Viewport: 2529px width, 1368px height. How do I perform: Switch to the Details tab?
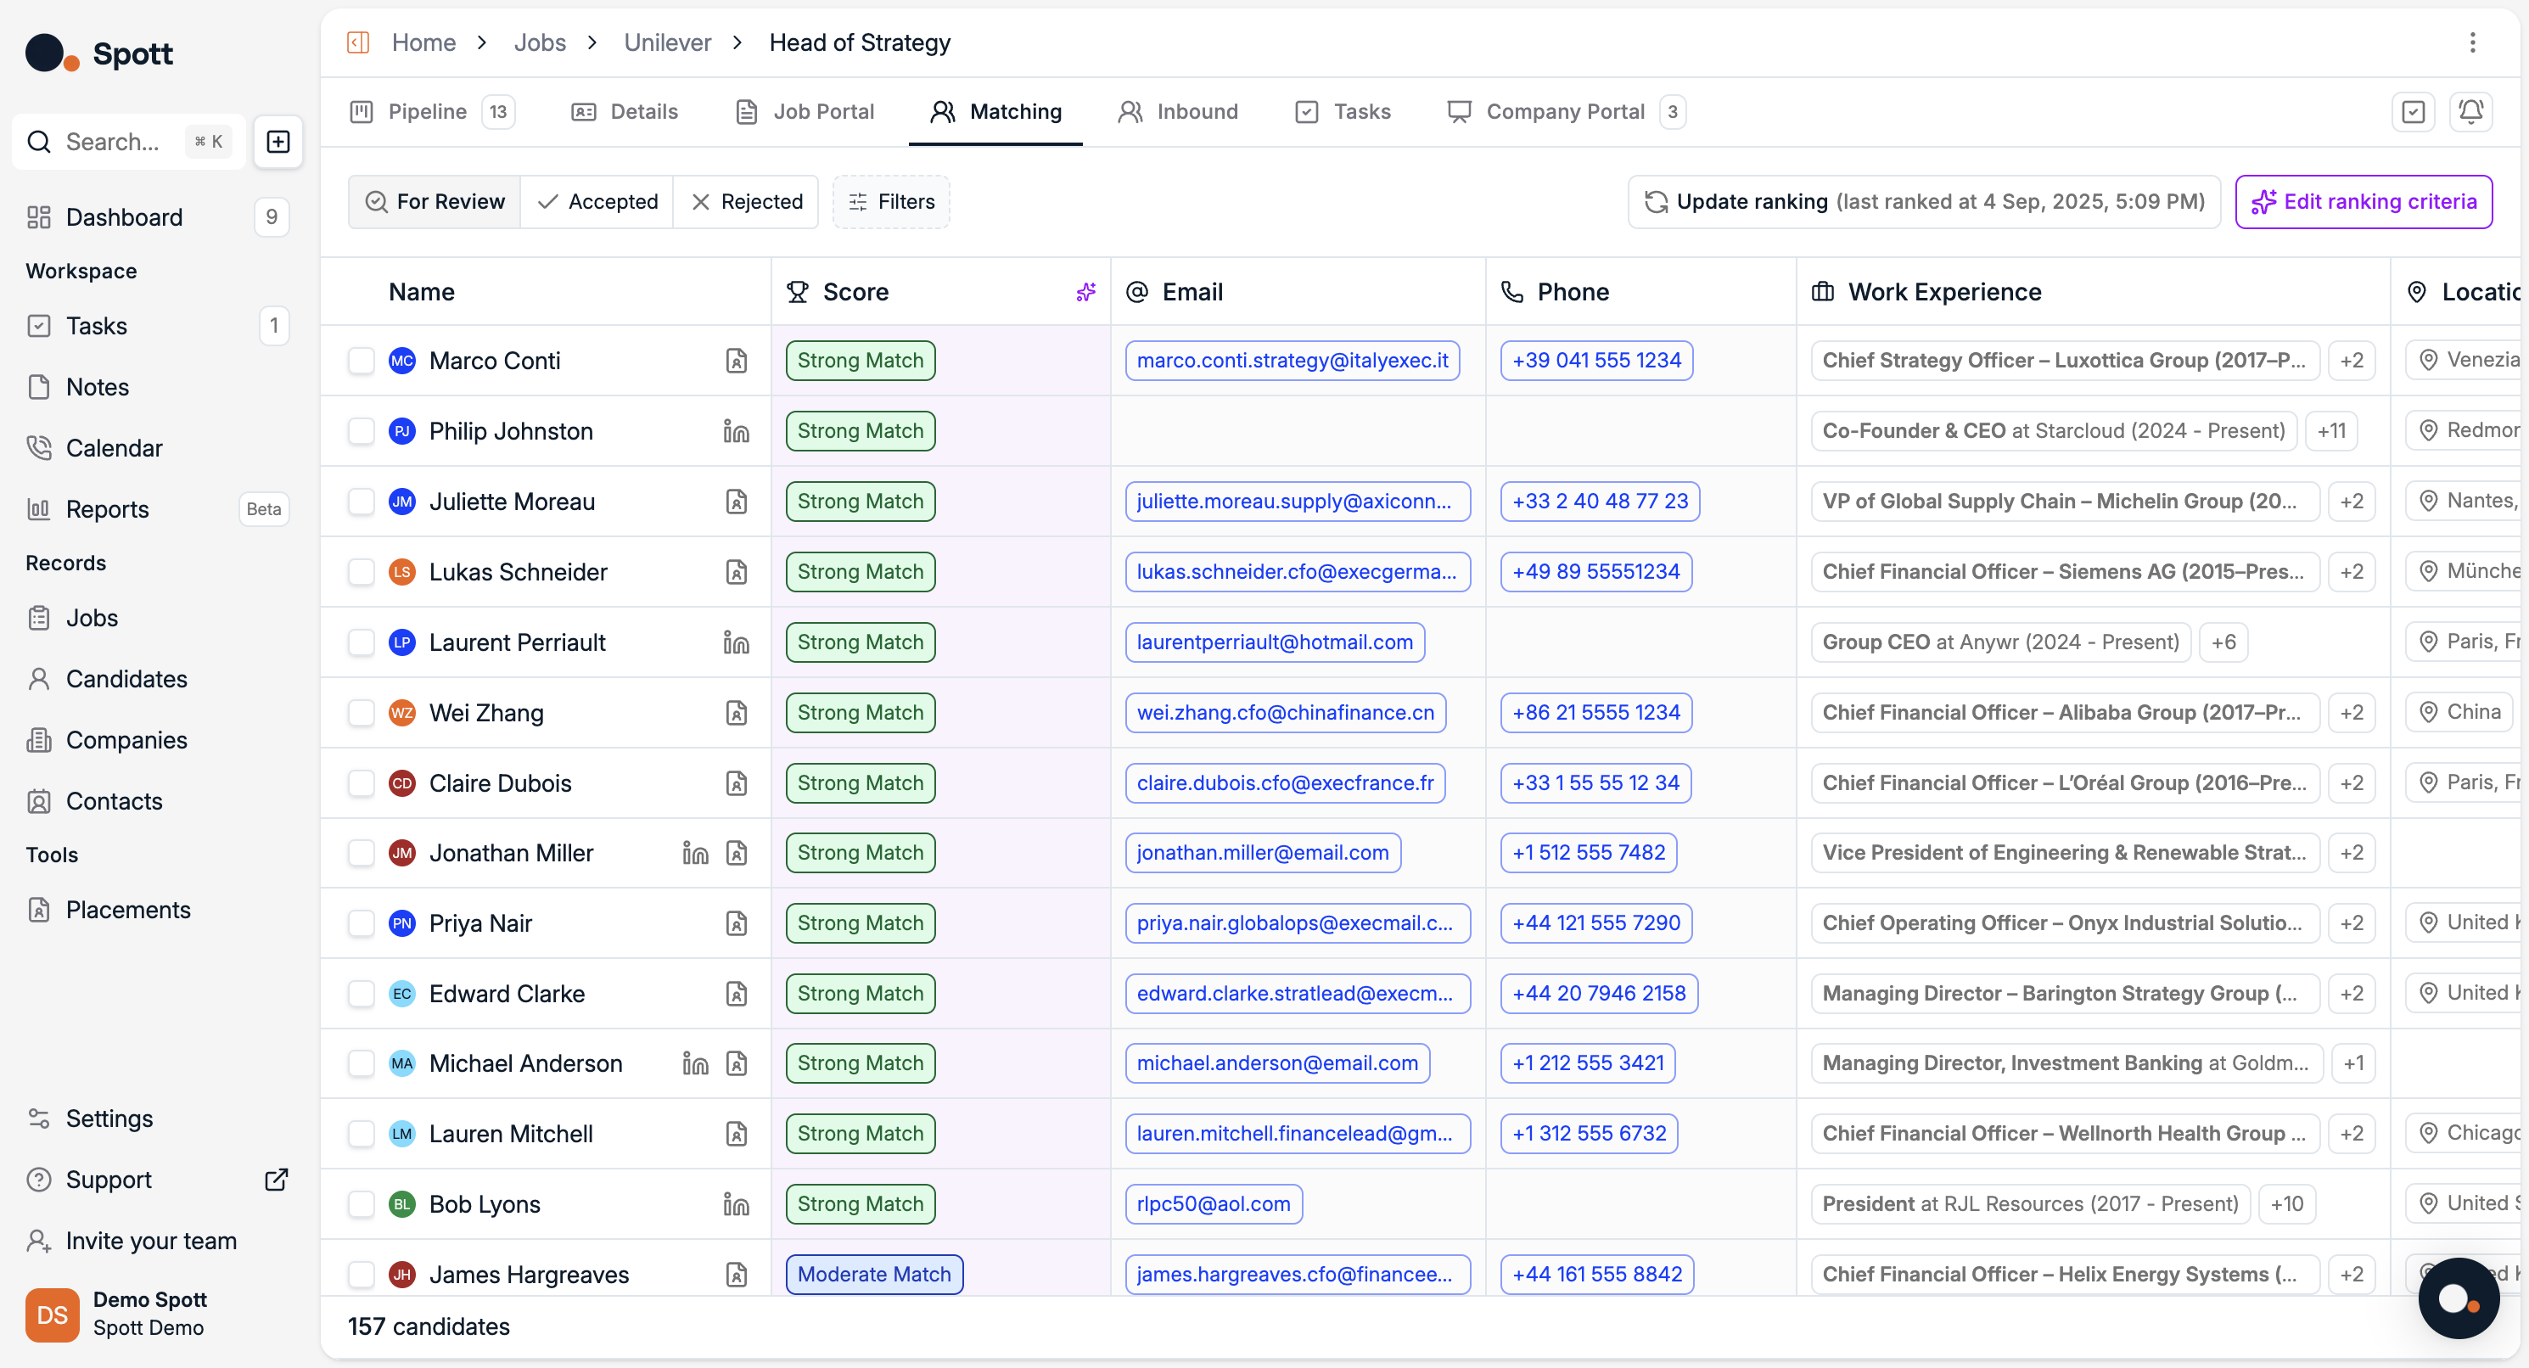coord(625,111)
